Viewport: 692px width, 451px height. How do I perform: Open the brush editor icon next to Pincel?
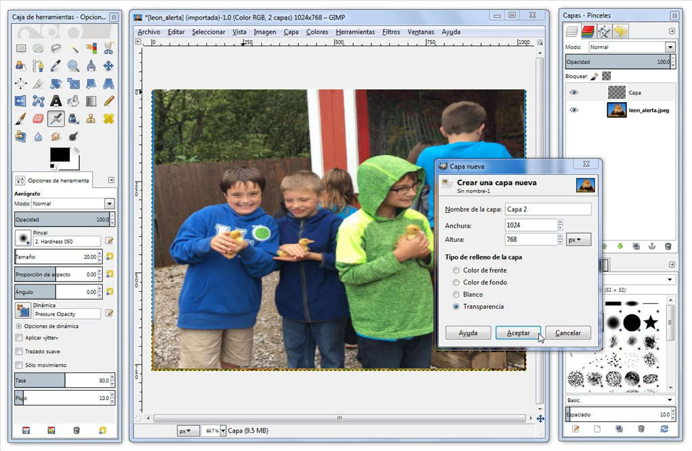(x=109, y=241)
